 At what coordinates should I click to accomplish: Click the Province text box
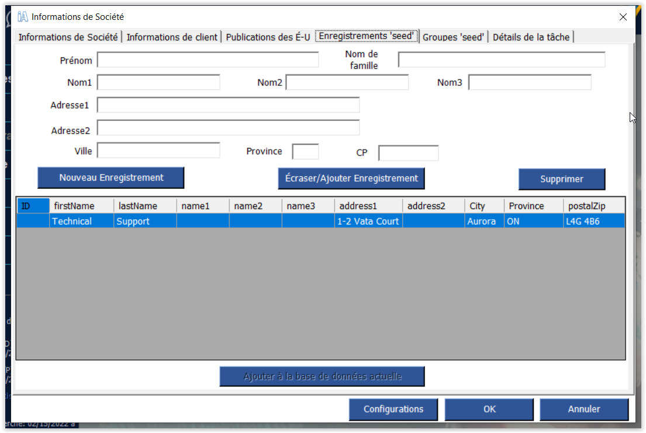(x=305, y=152)
